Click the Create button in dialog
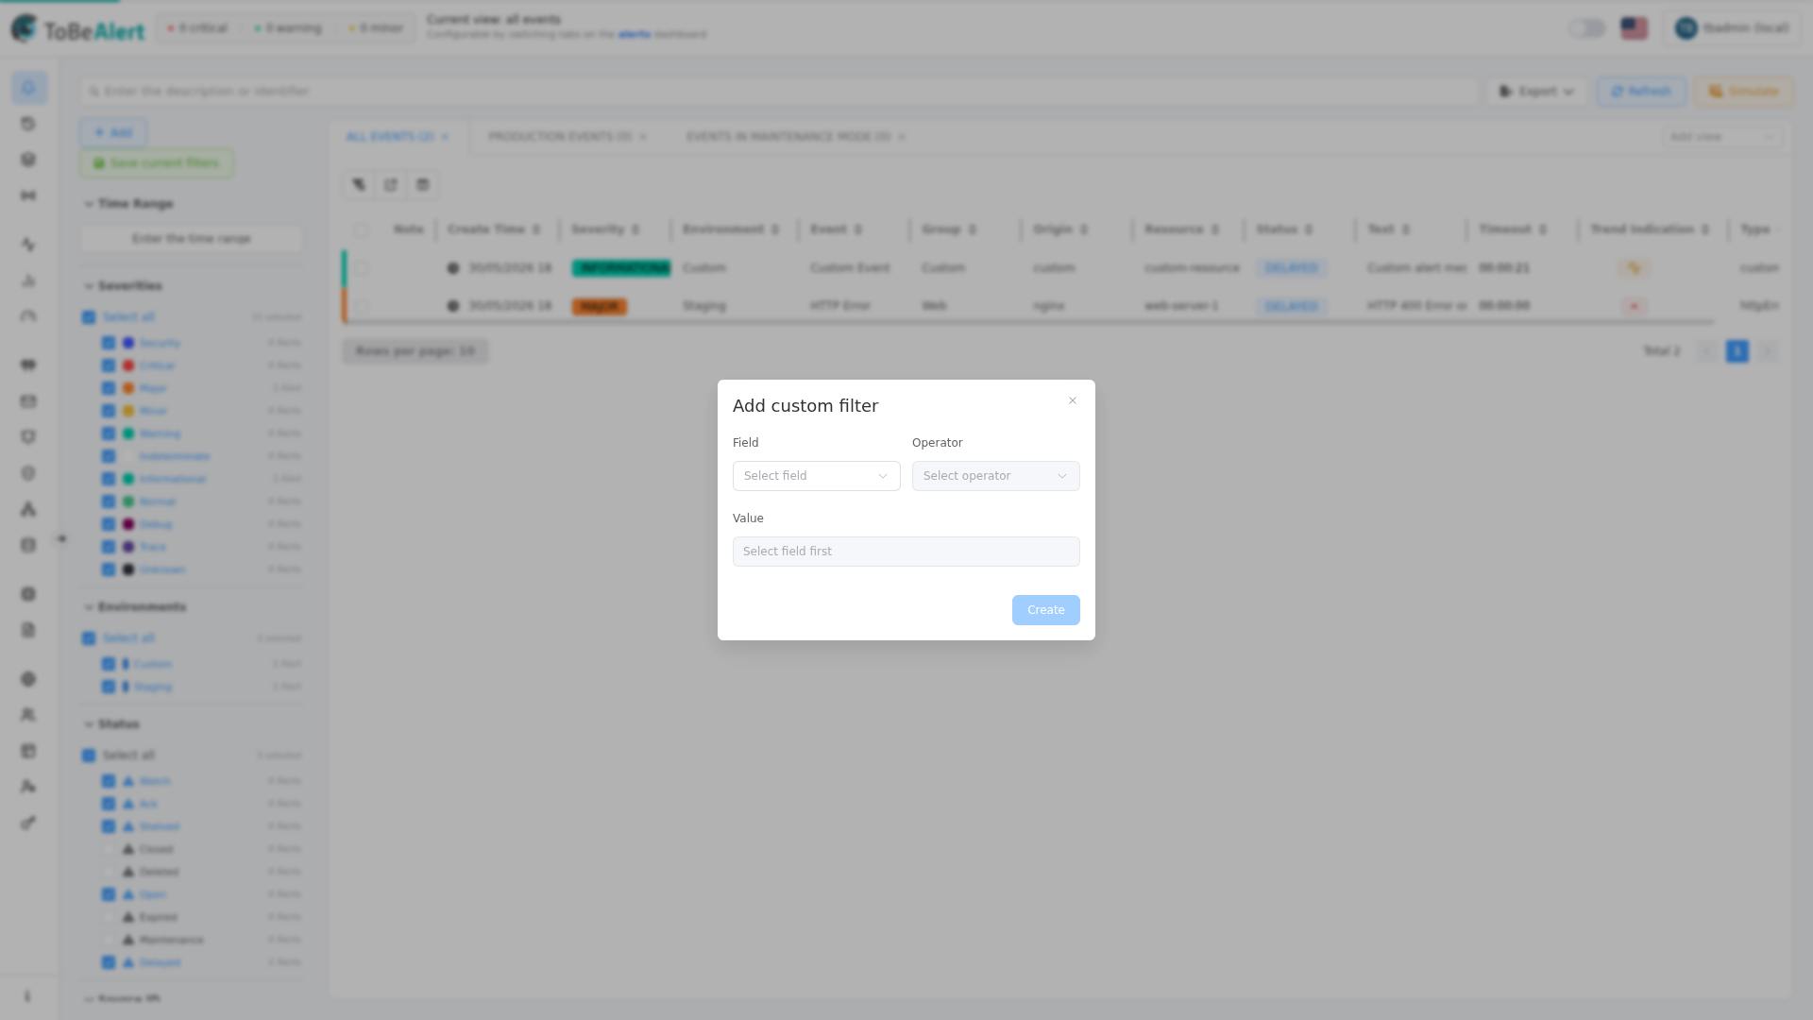 point(1046,610)
